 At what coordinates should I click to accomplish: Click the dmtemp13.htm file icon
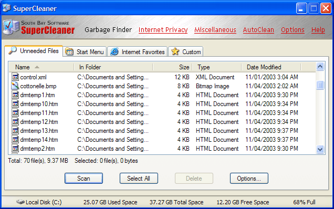[15, 131]
